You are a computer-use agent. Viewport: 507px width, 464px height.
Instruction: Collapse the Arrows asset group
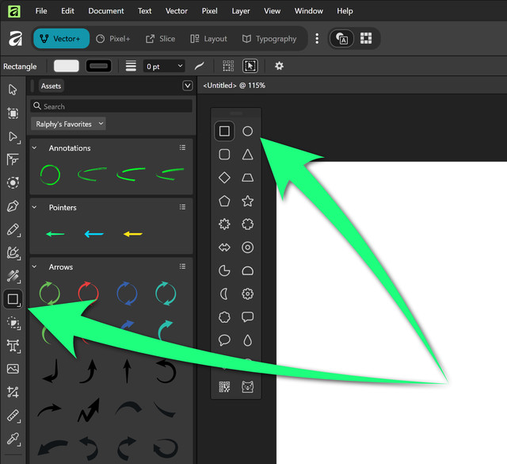(x=35, y=267)
